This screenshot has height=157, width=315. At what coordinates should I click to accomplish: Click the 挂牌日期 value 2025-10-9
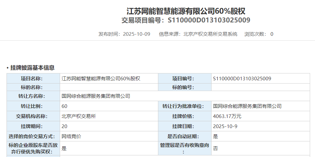(x=225, y=126)
